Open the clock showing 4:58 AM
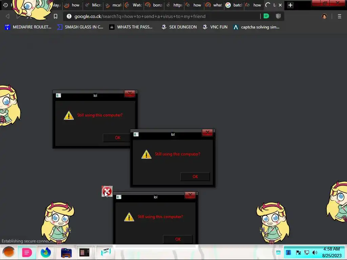 pos(332,252)
